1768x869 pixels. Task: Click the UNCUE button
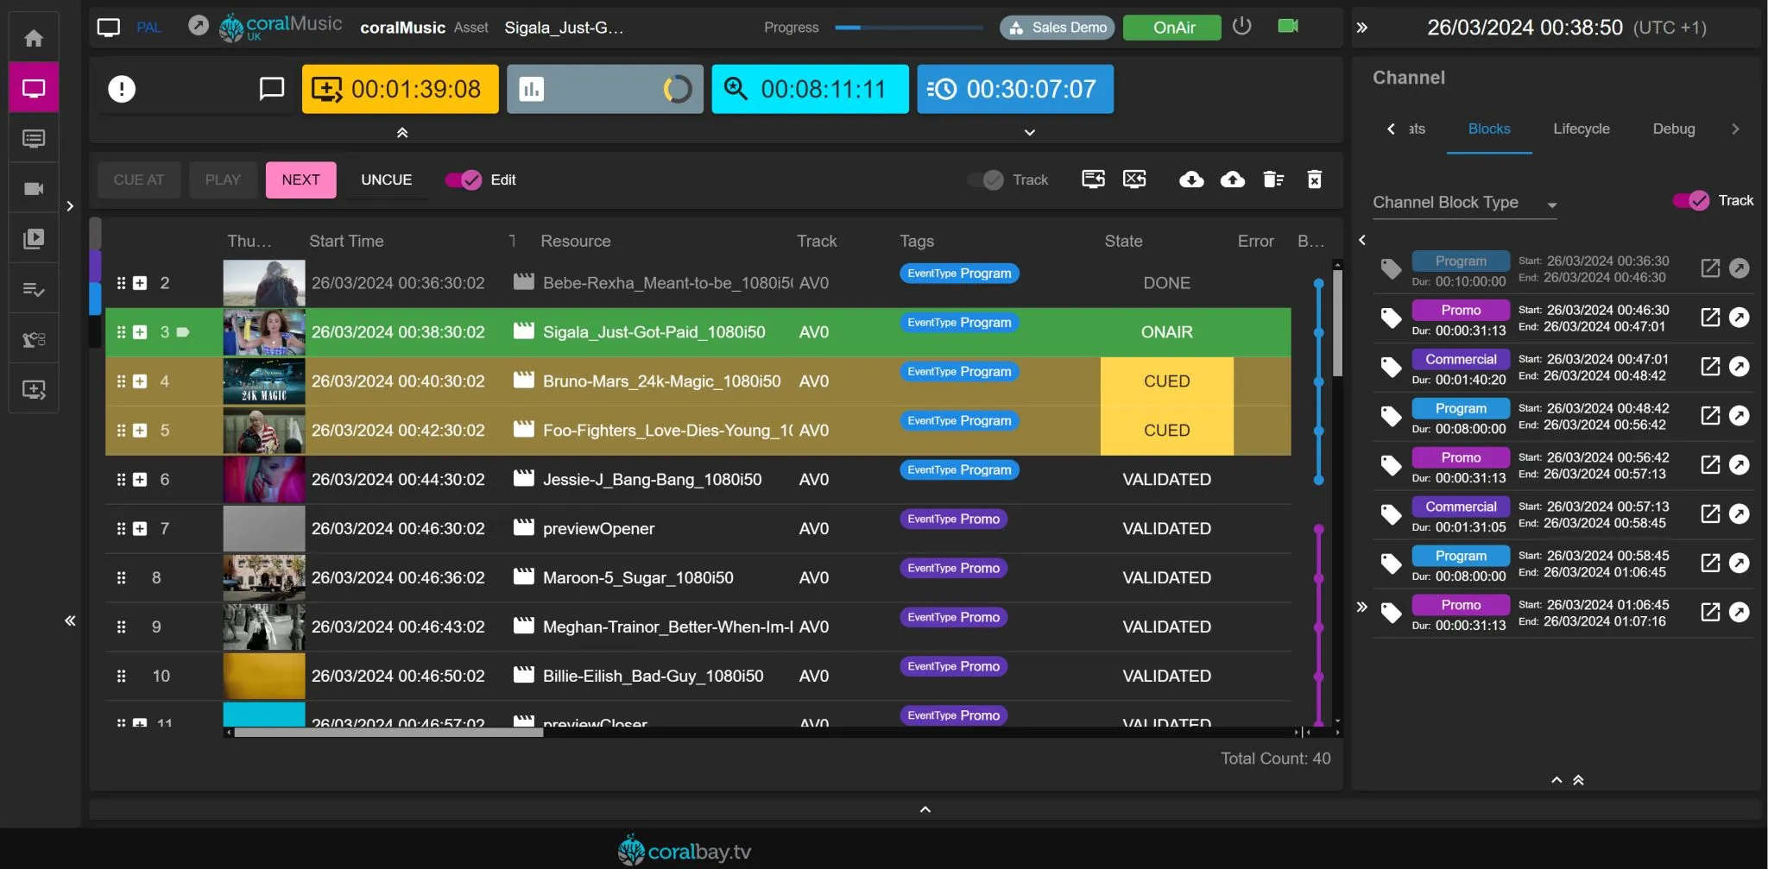coord(385,179)
